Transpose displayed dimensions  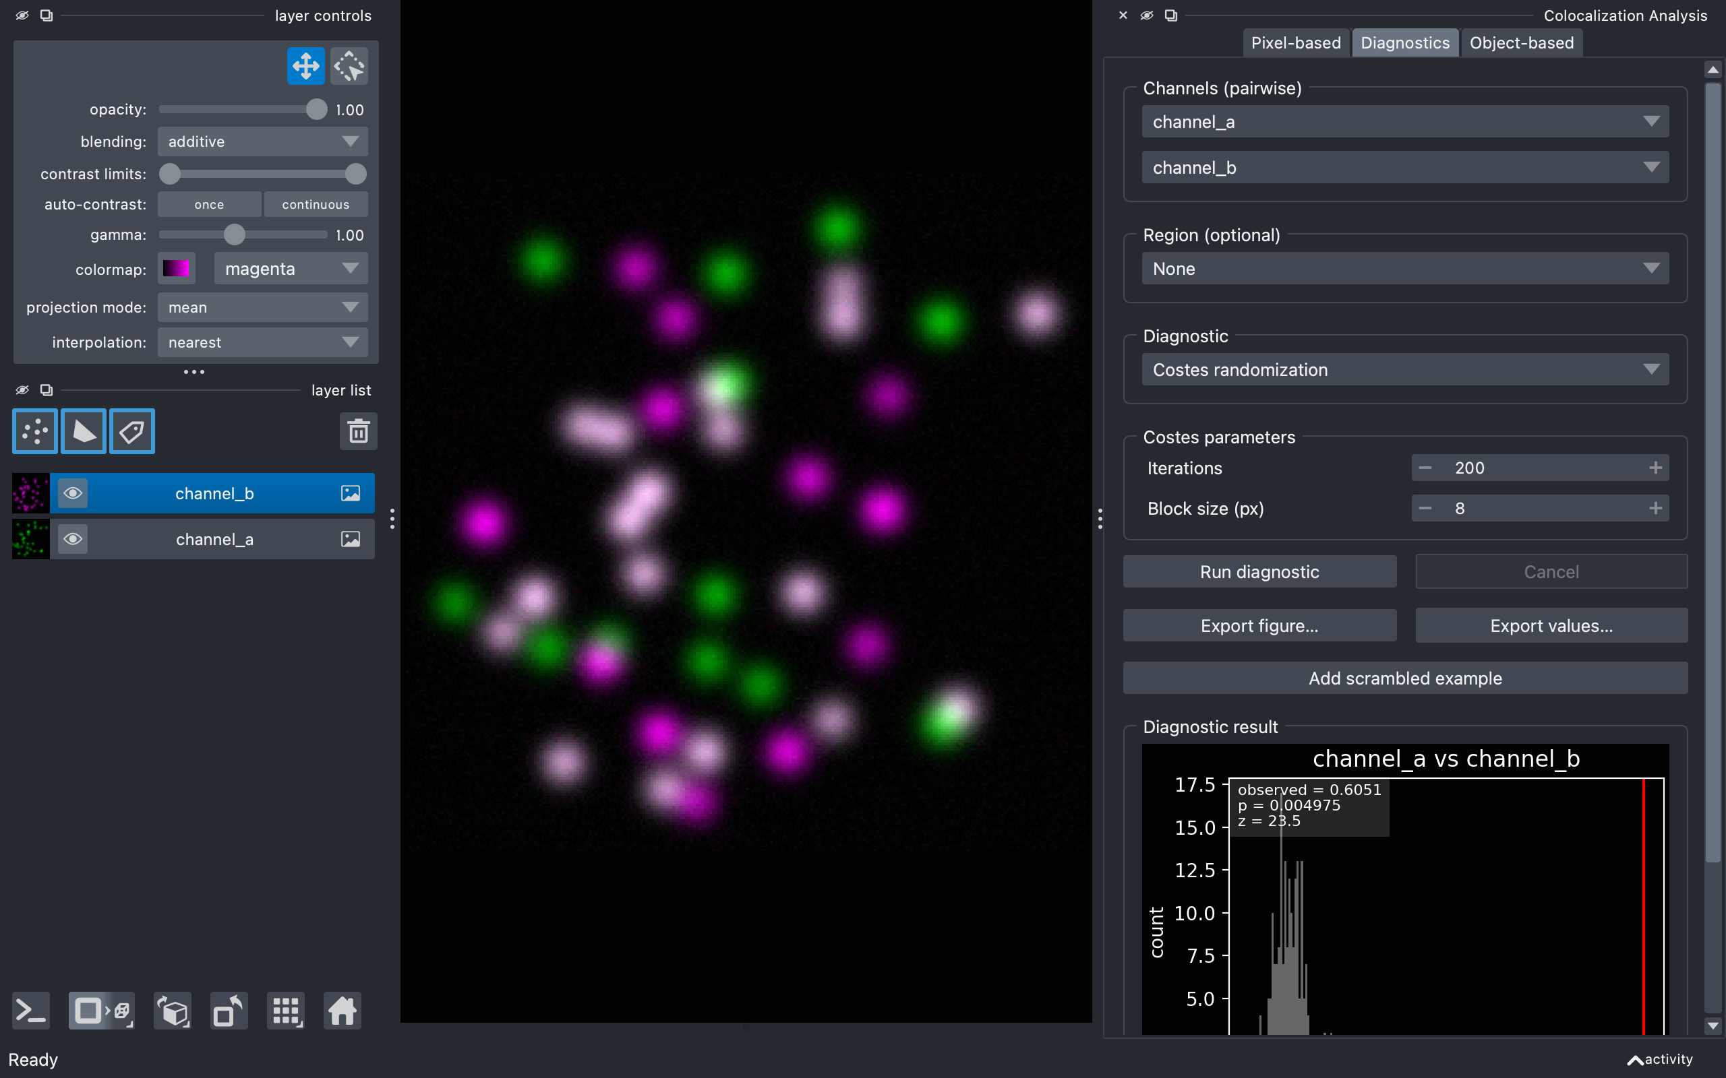(x=229, y=1010)
